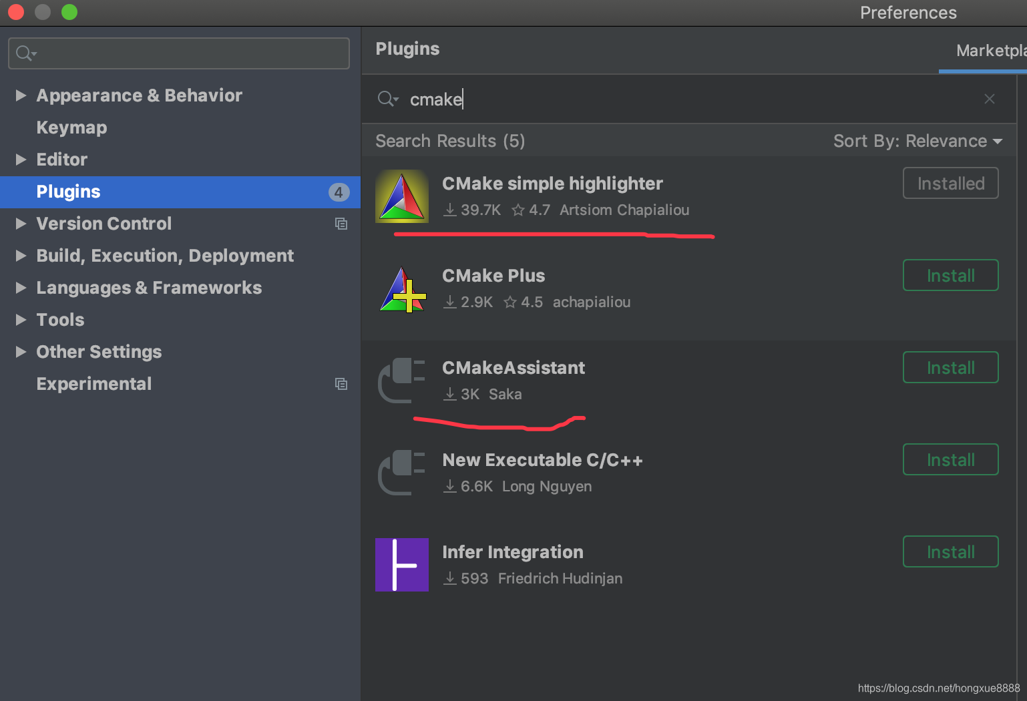Click the Version Control project-level icon
Image resolution: width=1027 pixels, height=701 pixels.
pyautogui.click(x=341, y=224)
